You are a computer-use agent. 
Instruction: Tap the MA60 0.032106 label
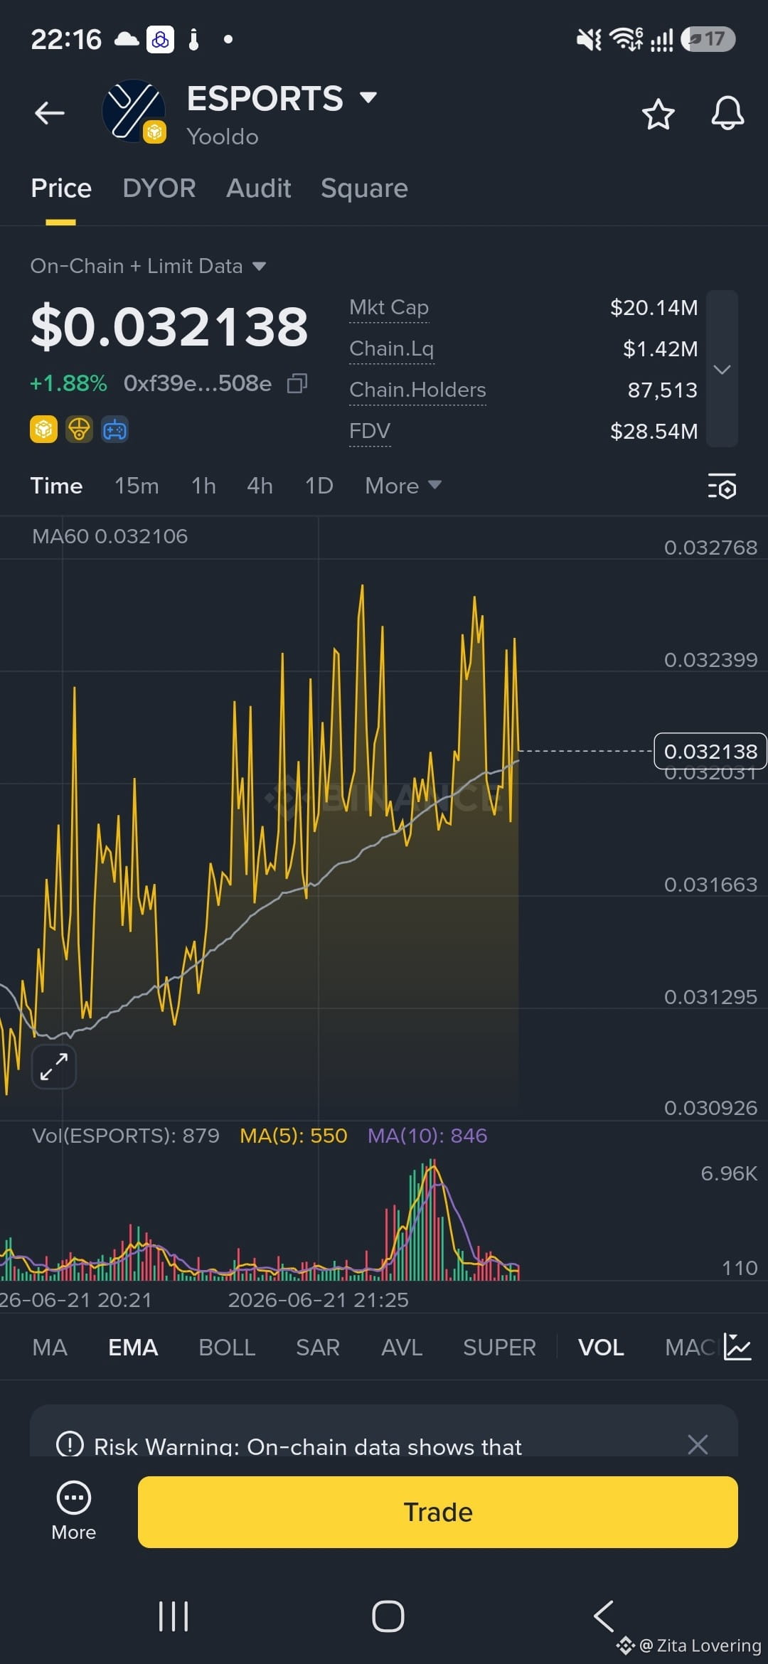point(110,536)
